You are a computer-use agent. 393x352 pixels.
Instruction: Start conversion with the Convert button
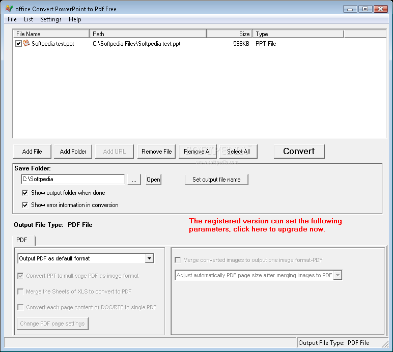click(299, 152)
